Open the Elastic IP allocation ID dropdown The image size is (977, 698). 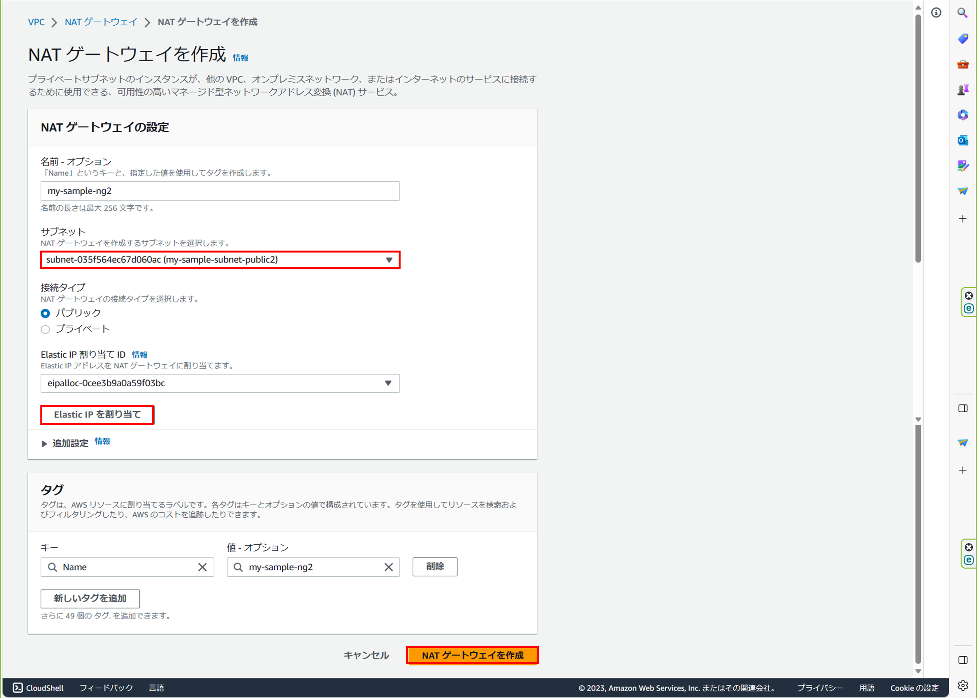pyautogui.click(x=220, y=383)
